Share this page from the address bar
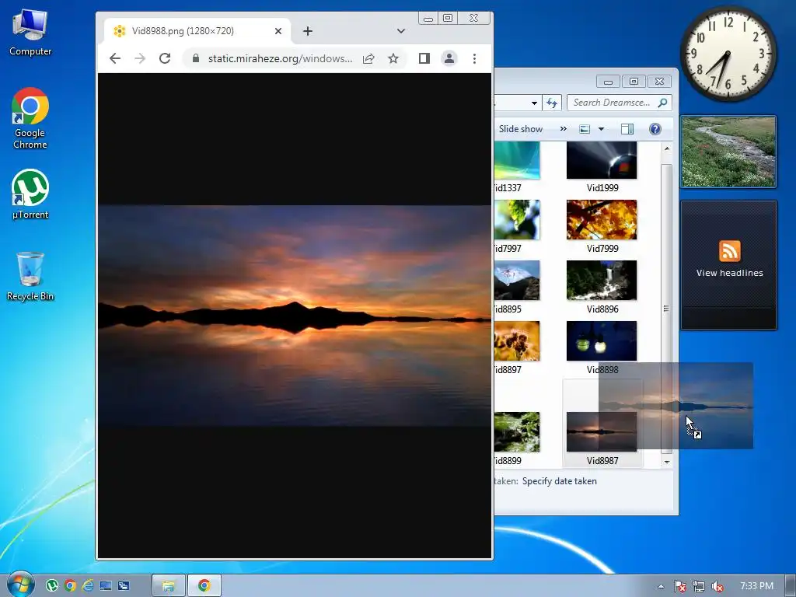Viewport: 796px width, 597px height. tap(368, 58)
